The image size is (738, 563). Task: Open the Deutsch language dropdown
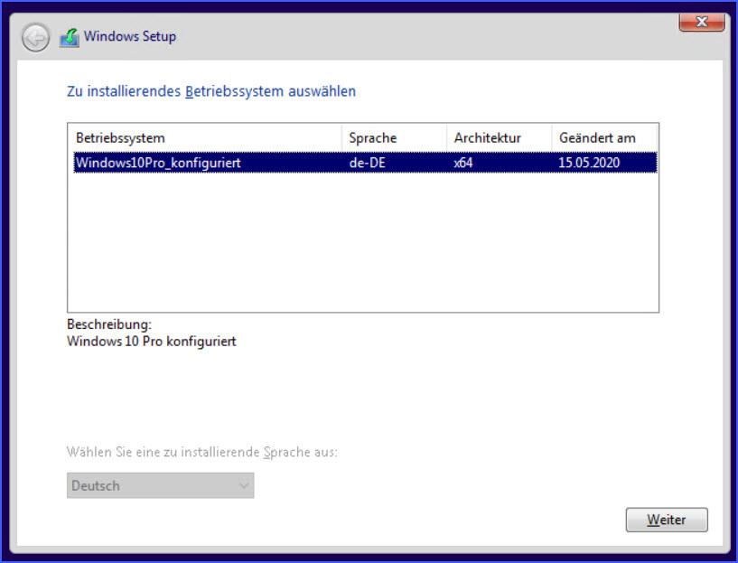[x=161, y=485]
